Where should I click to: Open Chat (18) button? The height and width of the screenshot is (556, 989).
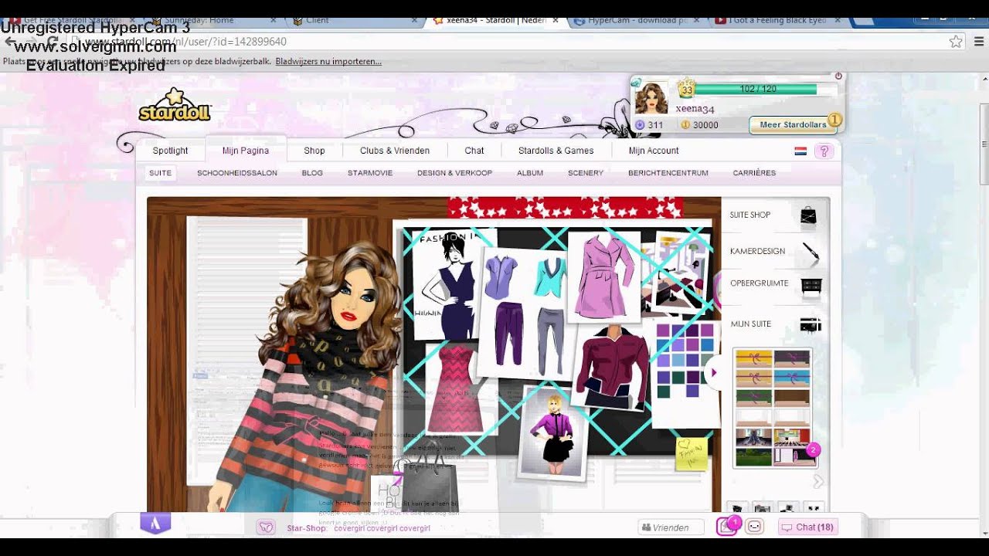pyautogui.click(x=808, y=527)
